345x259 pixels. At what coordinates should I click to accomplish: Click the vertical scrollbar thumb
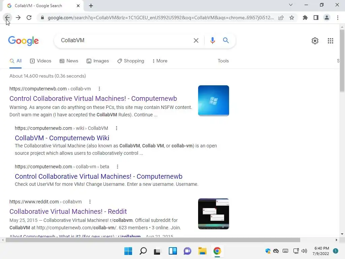(342, 61)
